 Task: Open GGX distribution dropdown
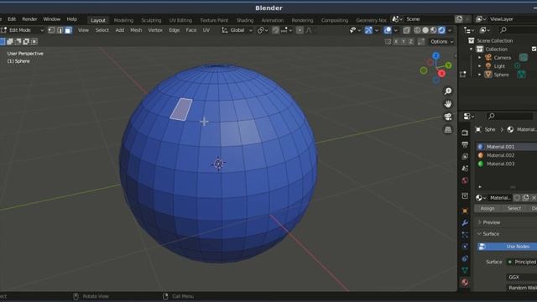tap(521, 277)
